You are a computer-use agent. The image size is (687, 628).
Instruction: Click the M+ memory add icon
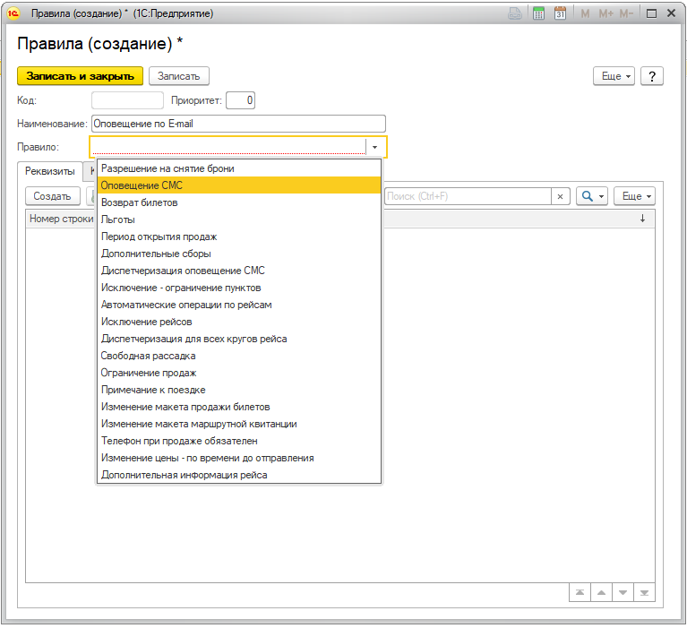coord(605,13)
